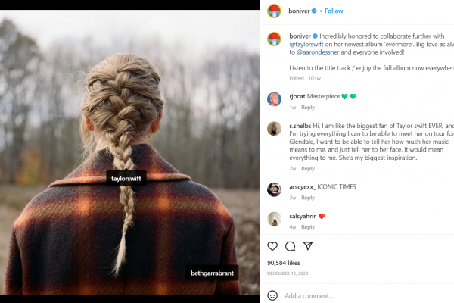
Task: Reply to arscyexx_ ICONIC TIMES comment
Action: coord(308,198)
